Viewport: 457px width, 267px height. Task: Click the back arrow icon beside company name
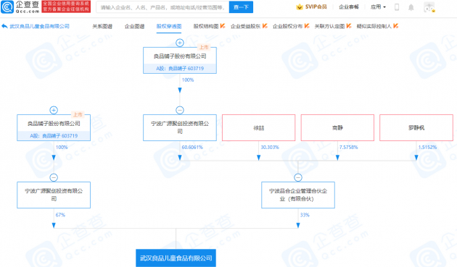pos(4,26)
